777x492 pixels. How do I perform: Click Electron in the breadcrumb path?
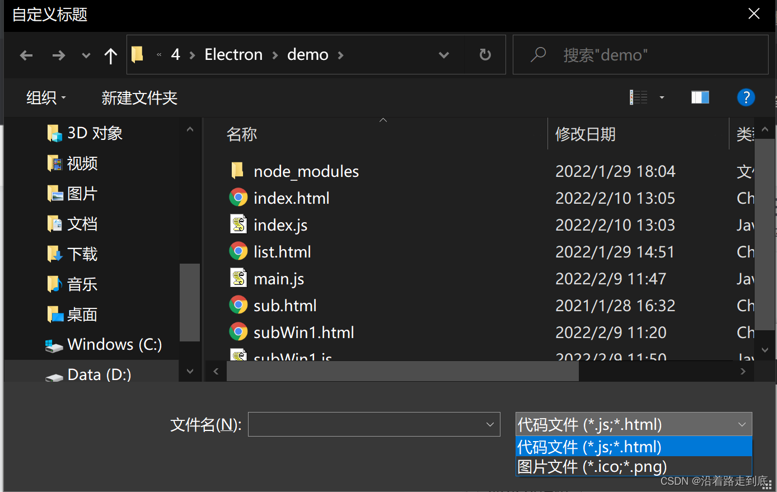[233, 54]
